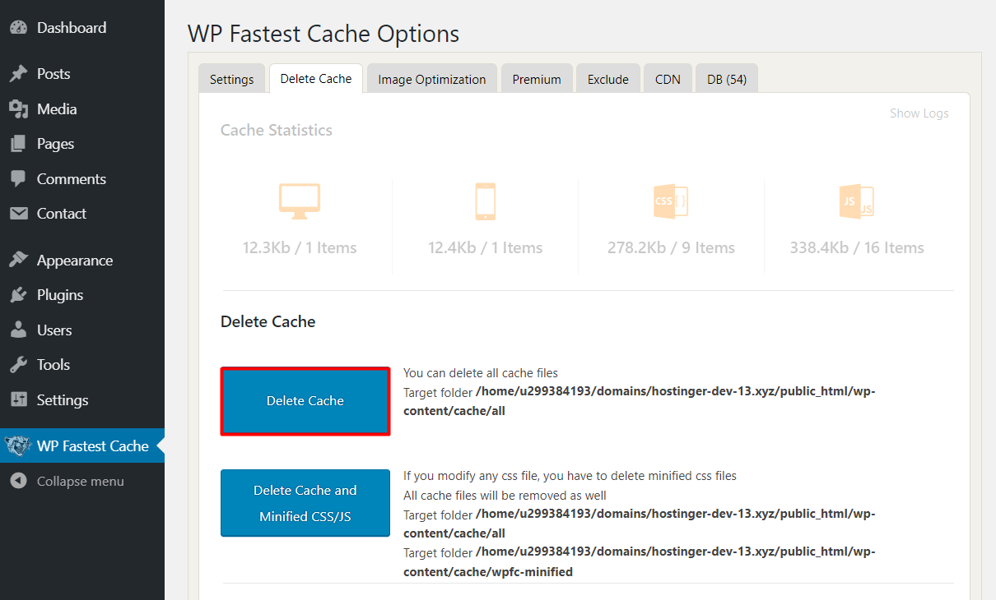The width and height of the screenshot is (996, 600).
Task: Click the desktop cache statistics icon
Action: 299,200
